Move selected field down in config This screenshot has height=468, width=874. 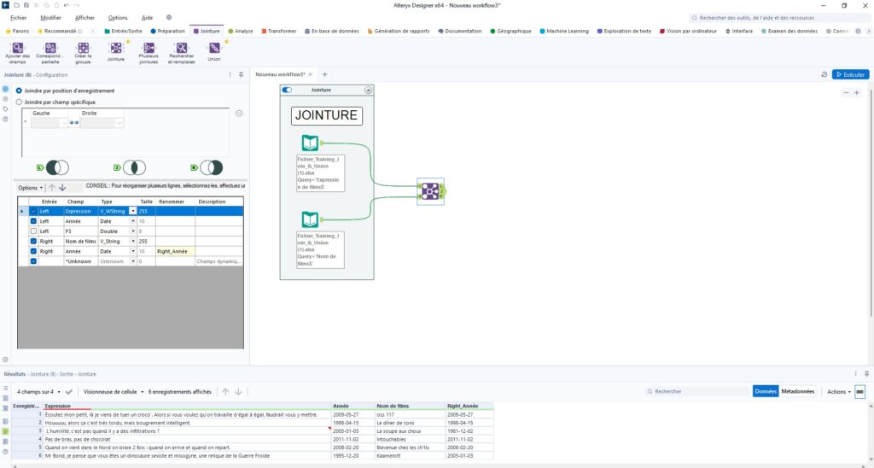[x=62, y=187]
